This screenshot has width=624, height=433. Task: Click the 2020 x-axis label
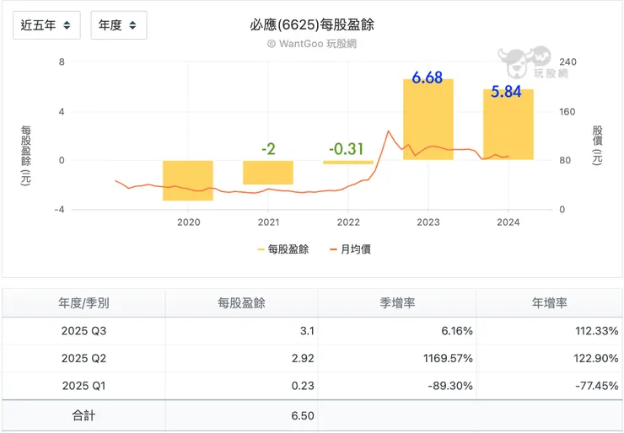(x=189, y=222)
